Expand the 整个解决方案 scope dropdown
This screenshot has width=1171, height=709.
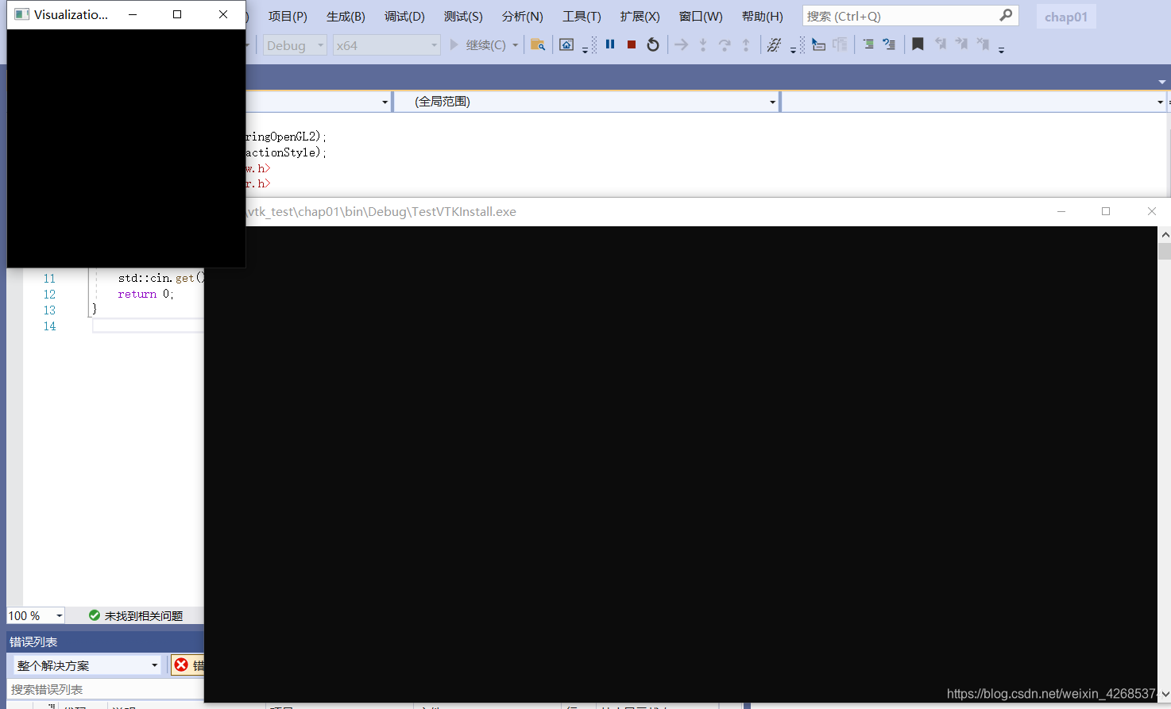[x=86, y=665]
